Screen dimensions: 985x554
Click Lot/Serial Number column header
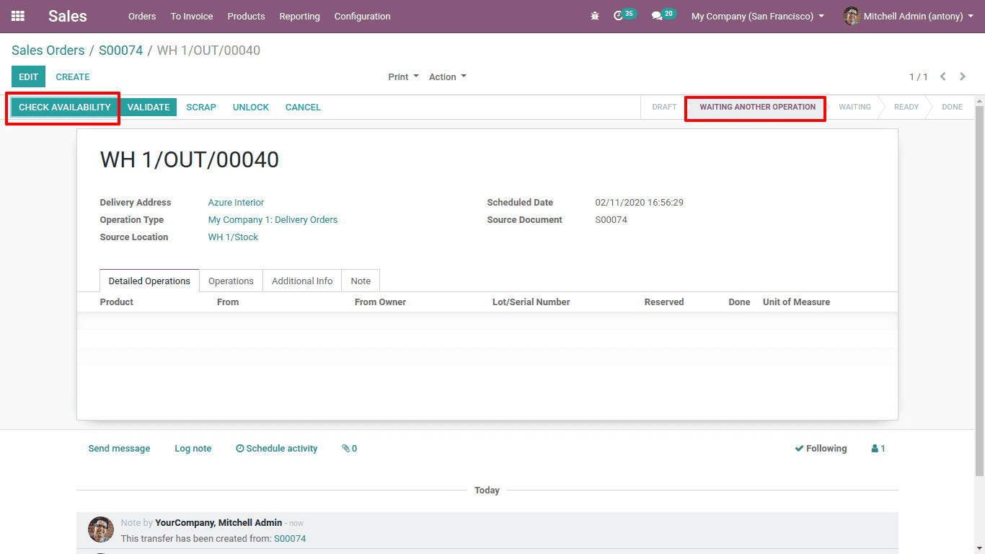(531, 302)
